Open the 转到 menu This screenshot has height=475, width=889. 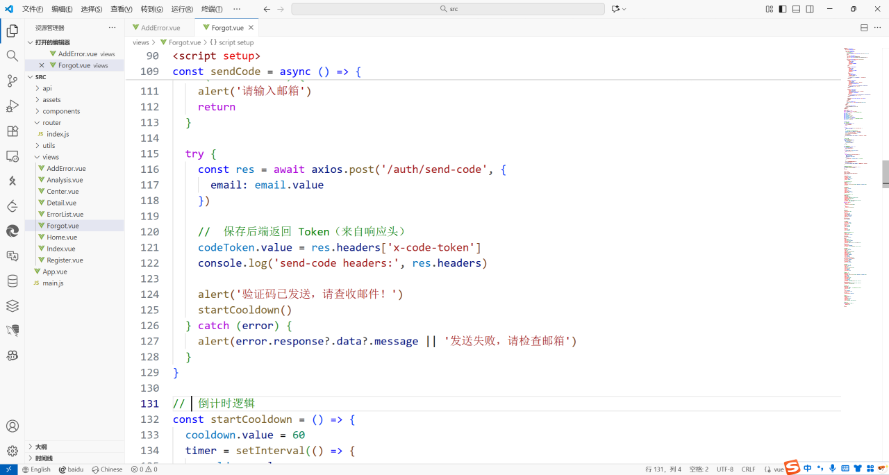pos(152,9)
